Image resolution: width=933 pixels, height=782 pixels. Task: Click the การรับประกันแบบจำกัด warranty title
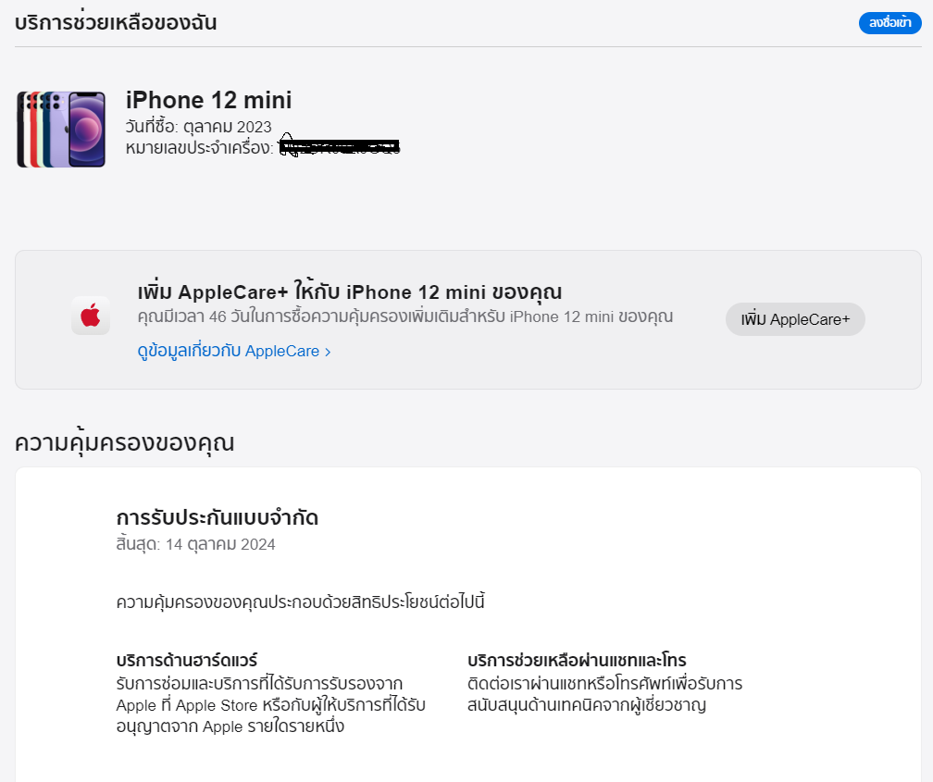[218, 517]
